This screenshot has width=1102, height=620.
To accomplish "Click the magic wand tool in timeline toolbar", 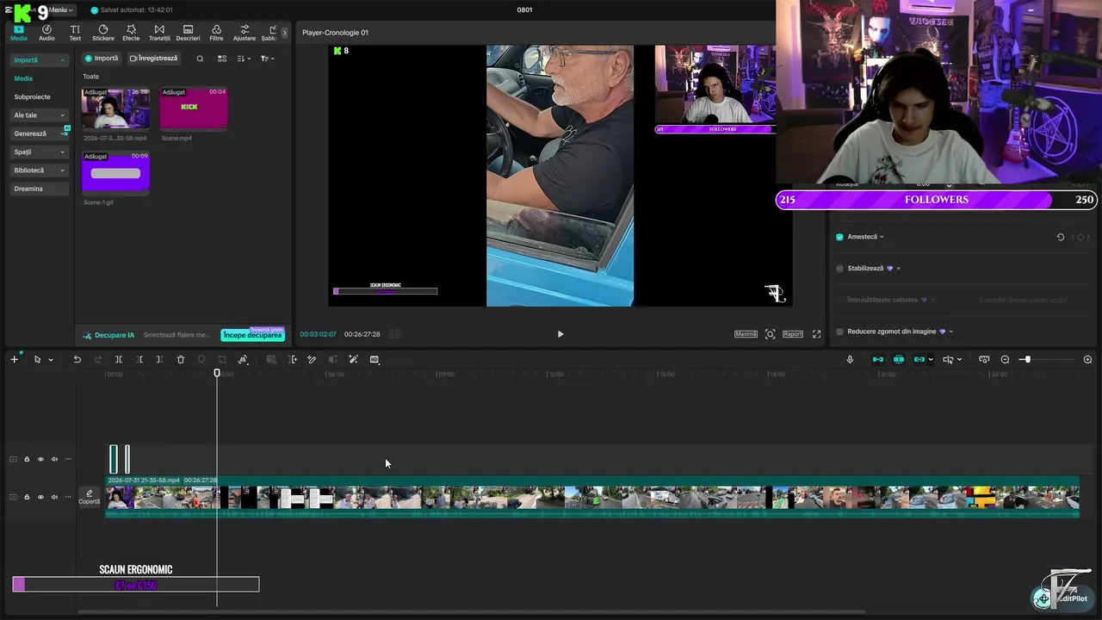I will coord(353,359).
